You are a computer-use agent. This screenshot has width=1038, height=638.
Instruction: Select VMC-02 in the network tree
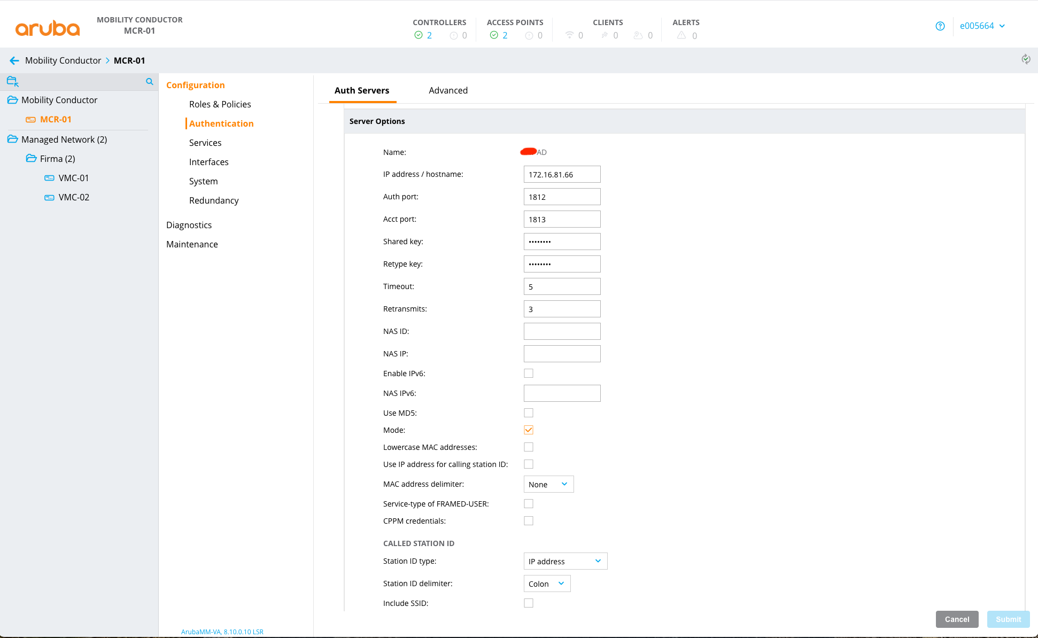pos(74,197)
